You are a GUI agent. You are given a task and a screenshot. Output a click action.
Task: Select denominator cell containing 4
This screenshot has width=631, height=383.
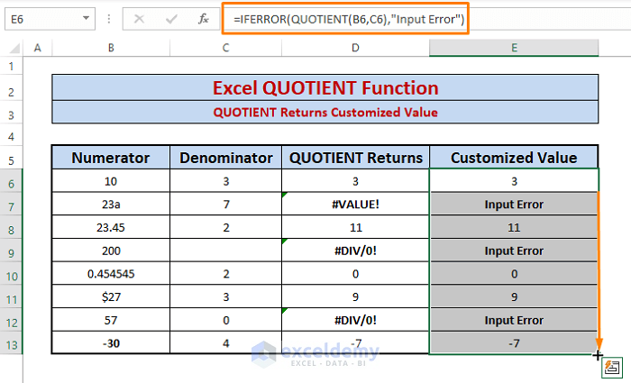[225, 343]
